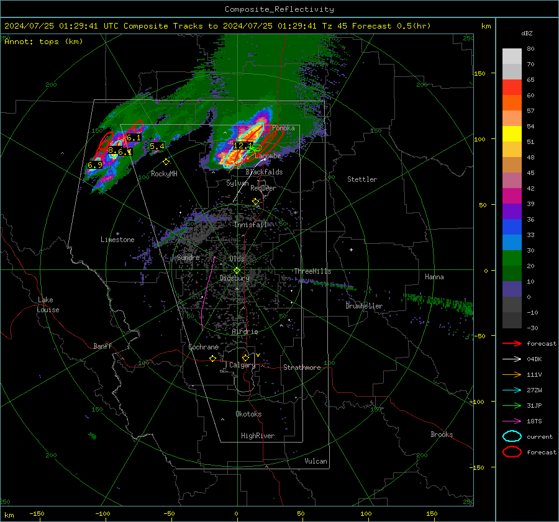
Task: Click the storm top label starting with 12
Action: (243, 145)
